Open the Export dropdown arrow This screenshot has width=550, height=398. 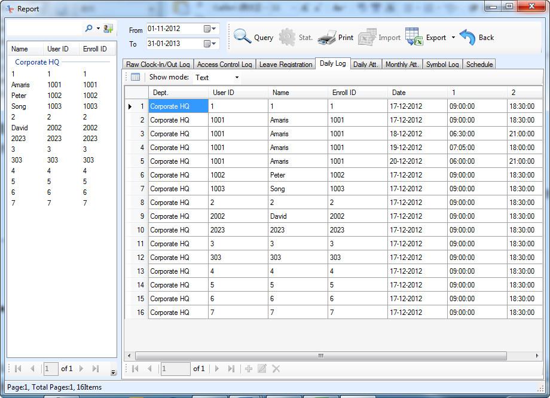(x=453, y=38)
